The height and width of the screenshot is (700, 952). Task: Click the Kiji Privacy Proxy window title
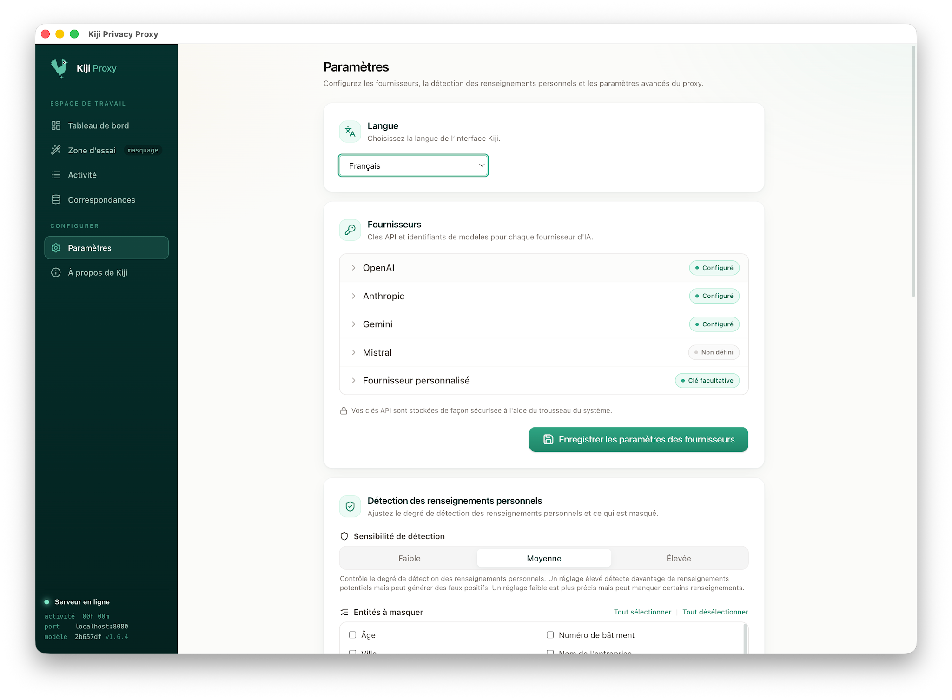coord(123,34)
